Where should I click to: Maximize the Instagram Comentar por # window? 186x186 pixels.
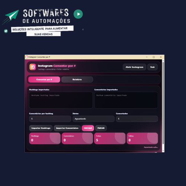coord(154,57)
